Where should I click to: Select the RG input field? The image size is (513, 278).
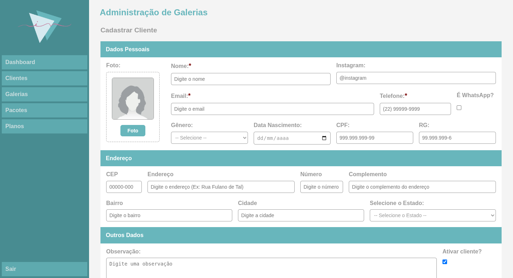pyautogui.click(x=457, y=138)
